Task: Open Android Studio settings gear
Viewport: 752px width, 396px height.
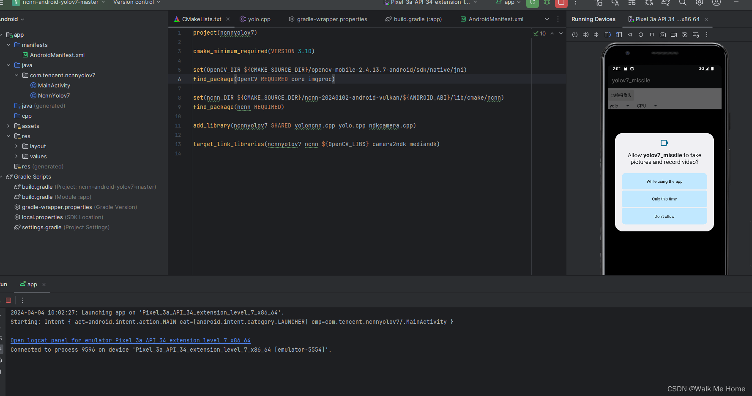Action: click(x=699, y=3)
